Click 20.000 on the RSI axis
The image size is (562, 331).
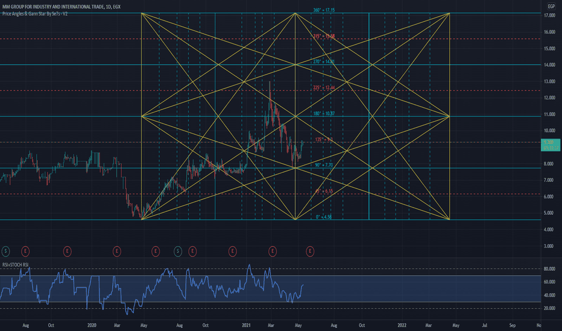click(x=549, y=308)
